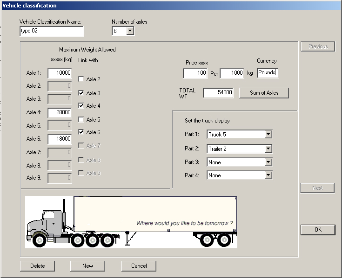Click the Delete button
Image resolution: width=342 pixels, height=278 pixels.
tap(37, 266)
